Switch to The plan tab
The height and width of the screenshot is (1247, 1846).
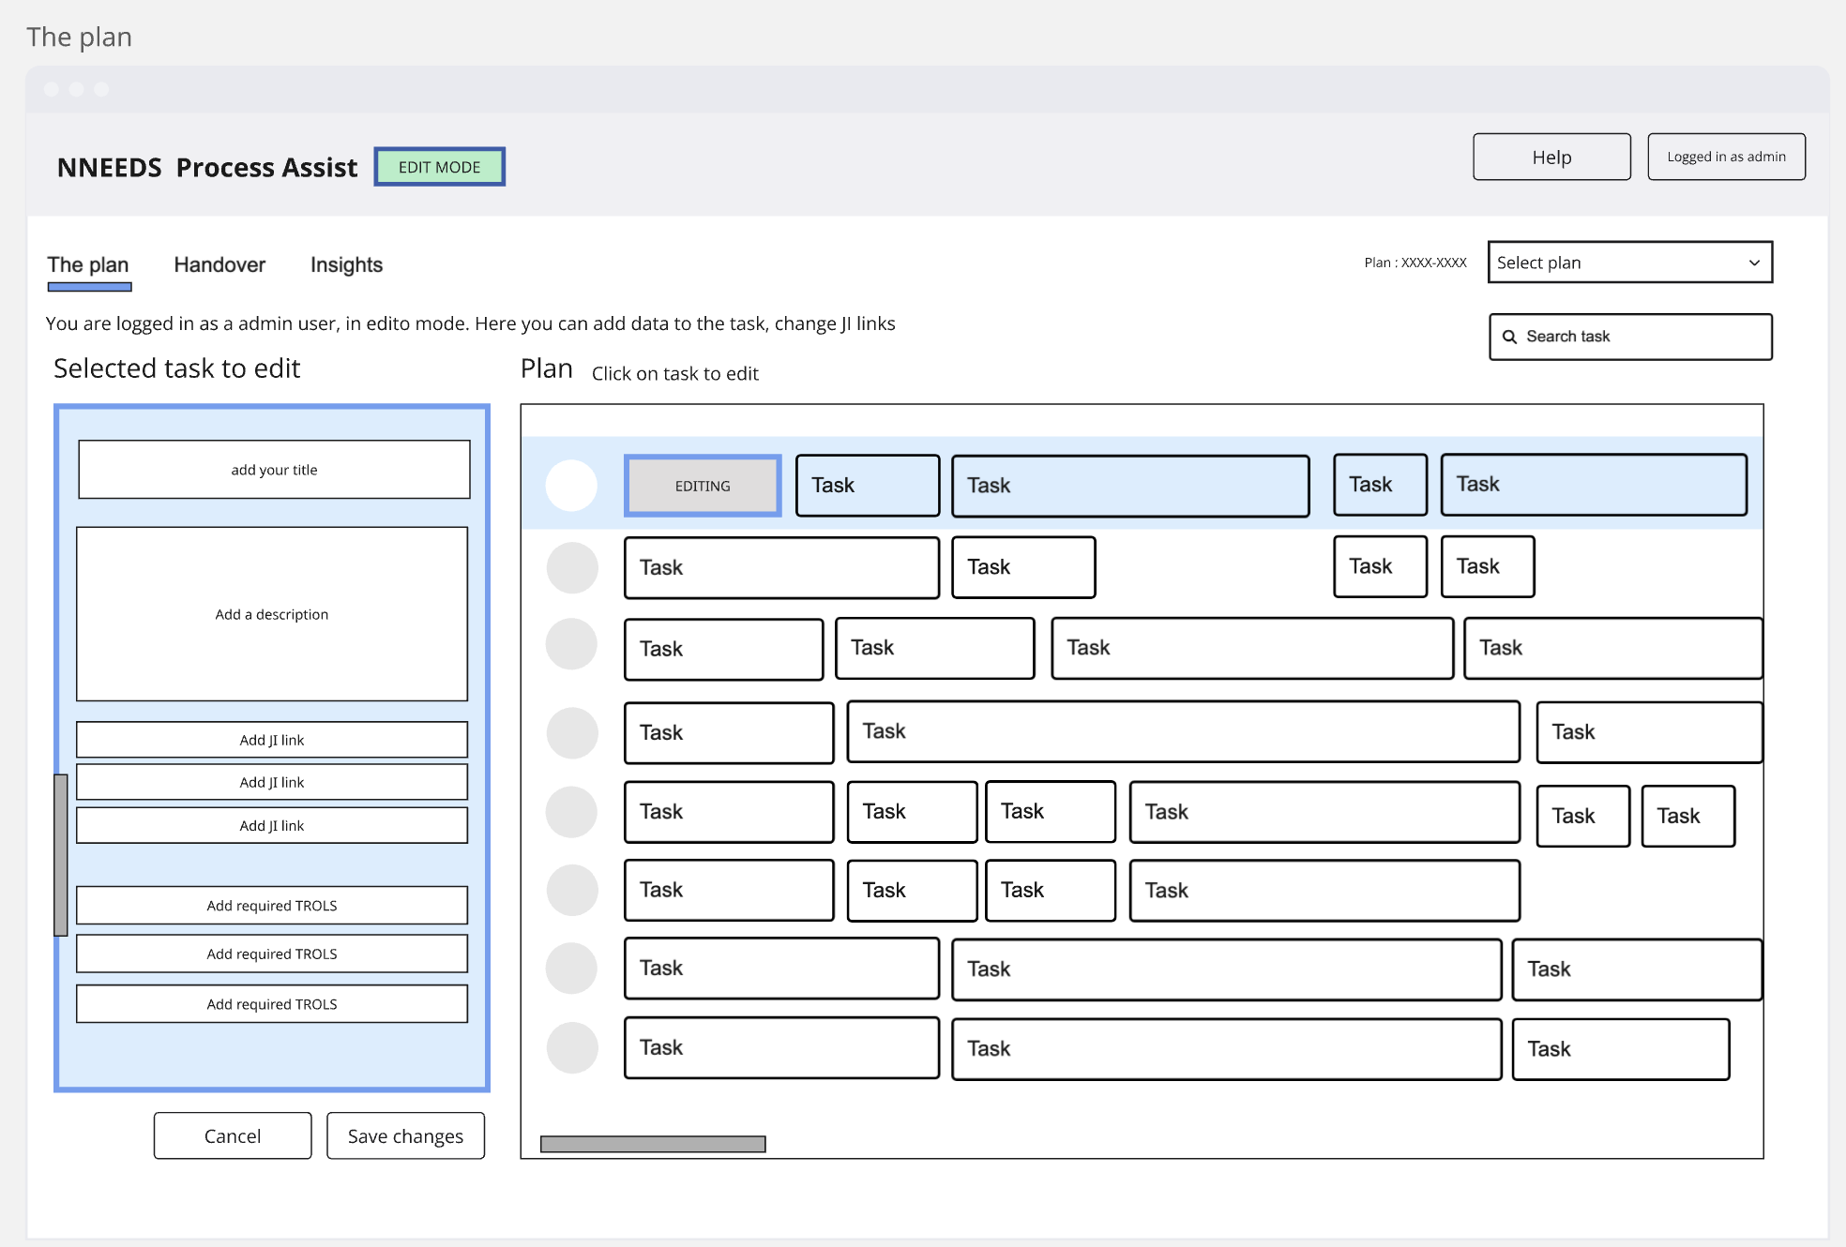point(88,265)
